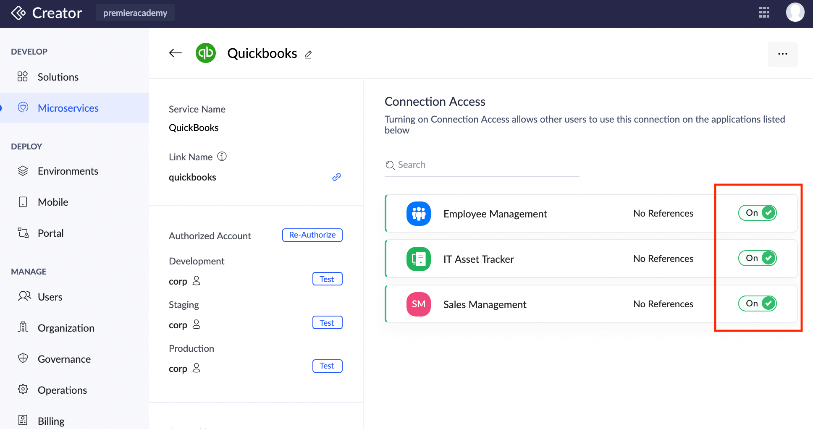Click the Link Name info icon
Screen dimensions: 813x429
click(222, 156)
